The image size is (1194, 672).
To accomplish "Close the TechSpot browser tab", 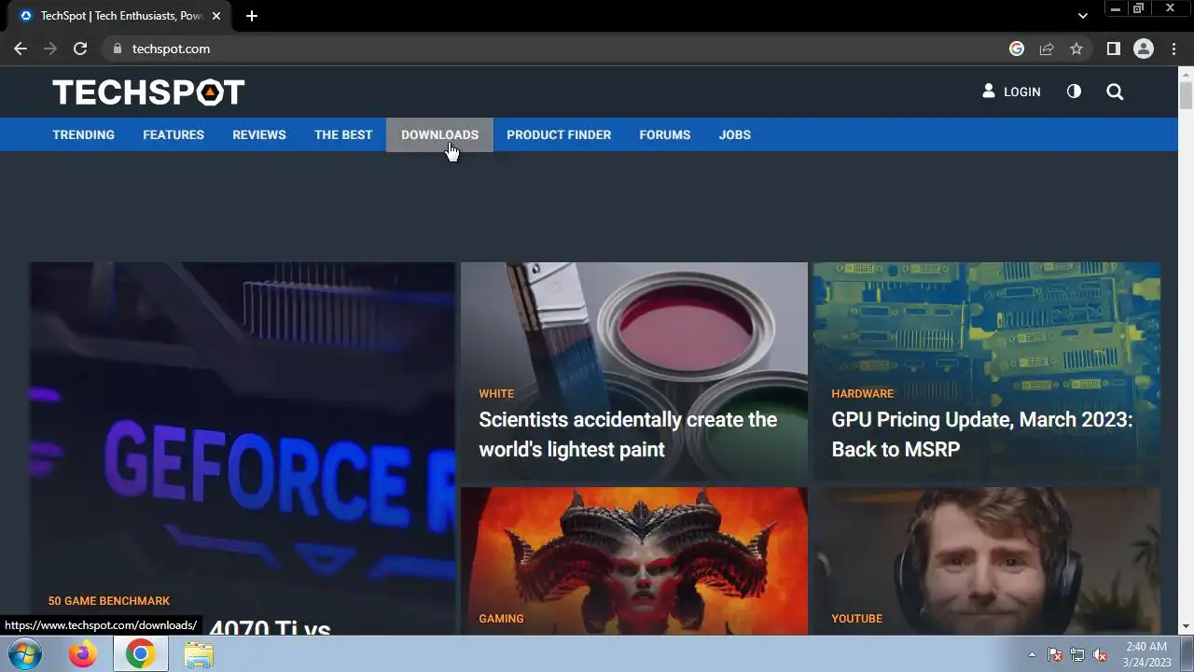I will click(216, 16).
